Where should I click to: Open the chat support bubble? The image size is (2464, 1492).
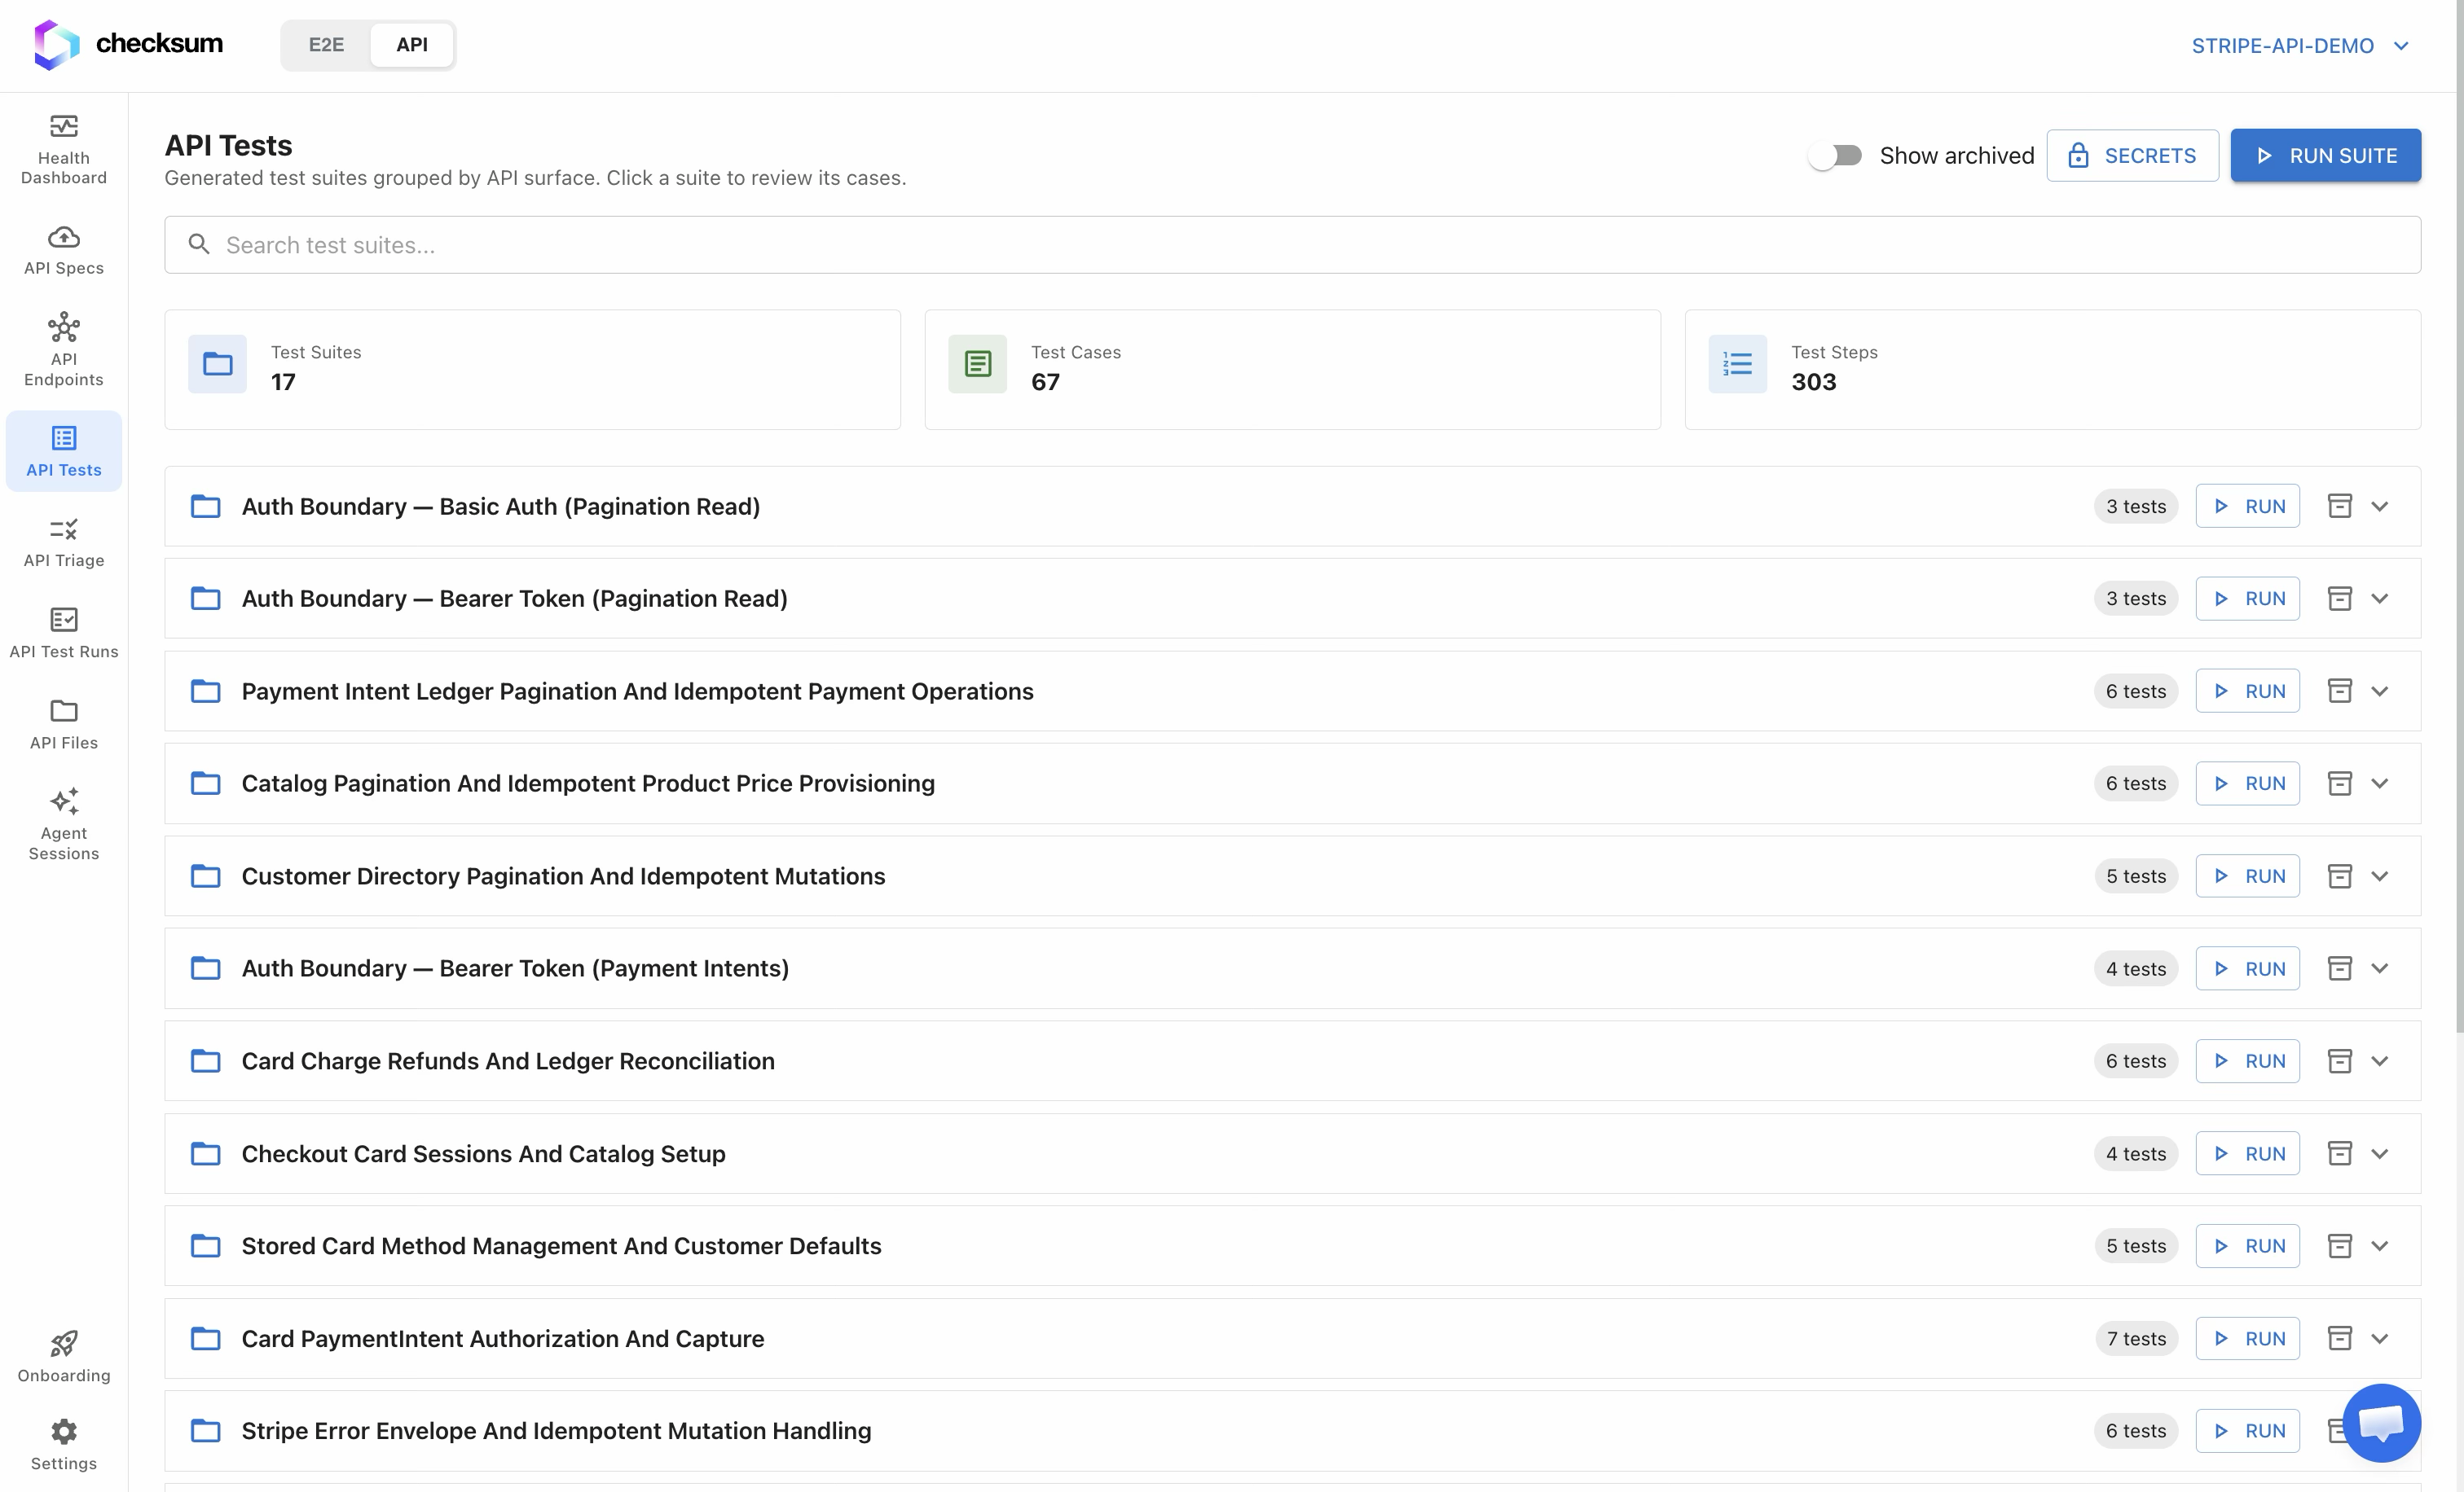[x=2381, y=1422]
